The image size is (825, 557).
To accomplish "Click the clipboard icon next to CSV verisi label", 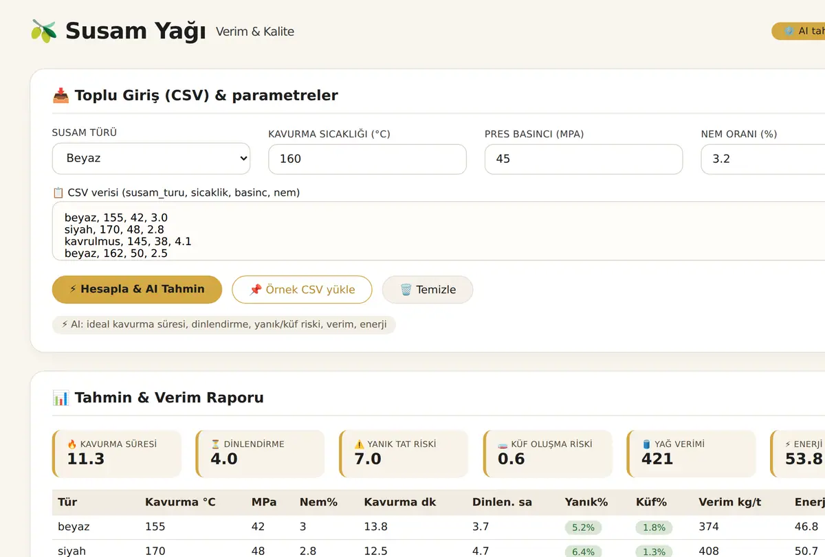I will click(x=58, y=193).
